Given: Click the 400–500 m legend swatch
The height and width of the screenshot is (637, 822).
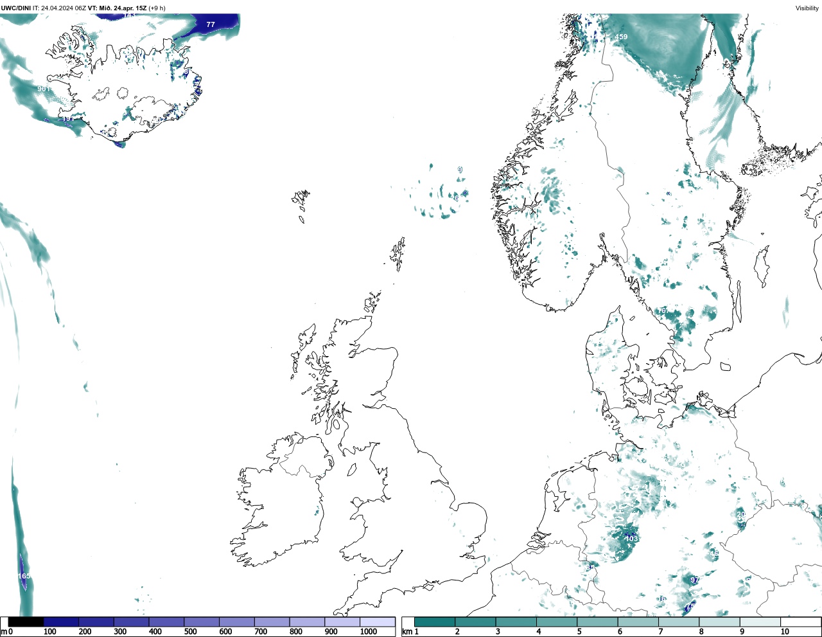Looking at the screenshot, I should [166, 622].
